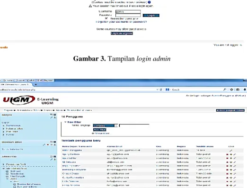Delete the Bookmark admin block via red X

(x=48, y=145)
